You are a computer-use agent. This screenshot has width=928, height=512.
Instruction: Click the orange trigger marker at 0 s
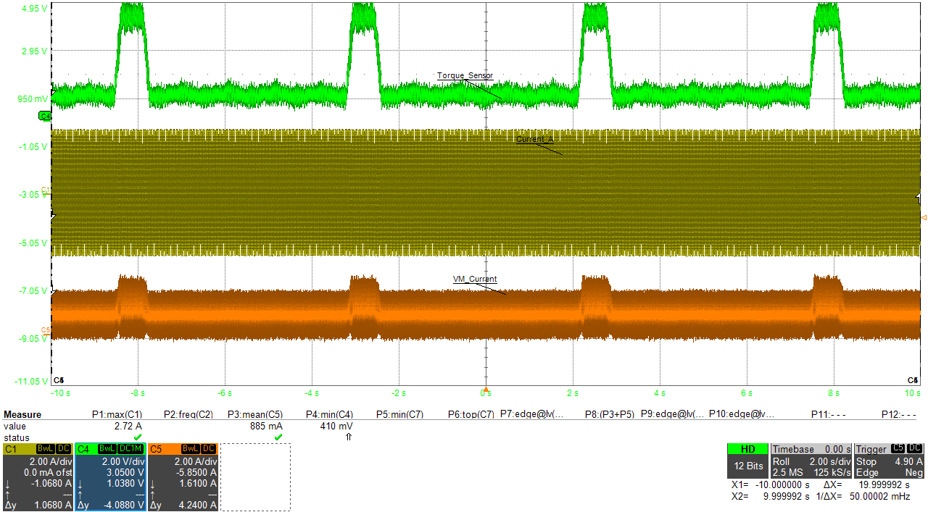[486, 389]
